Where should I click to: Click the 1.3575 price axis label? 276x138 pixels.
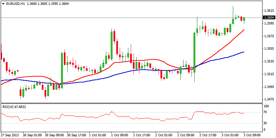[269, 36]
